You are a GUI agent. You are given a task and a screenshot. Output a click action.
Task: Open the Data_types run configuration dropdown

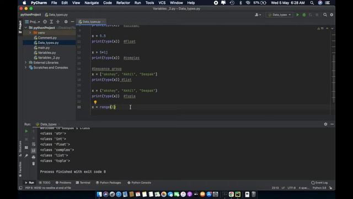click(280, 15)
